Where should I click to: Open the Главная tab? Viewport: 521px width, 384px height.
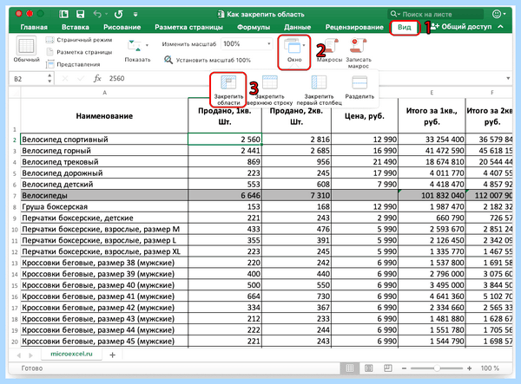click(34, 27)
